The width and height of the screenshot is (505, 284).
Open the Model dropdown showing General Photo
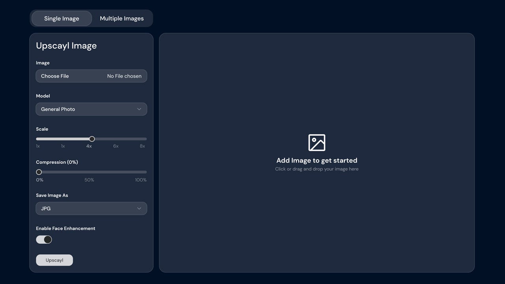pos(91,109)
